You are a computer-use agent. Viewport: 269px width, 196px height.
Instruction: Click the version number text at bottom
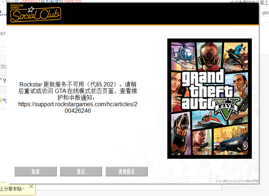(238, 181)
